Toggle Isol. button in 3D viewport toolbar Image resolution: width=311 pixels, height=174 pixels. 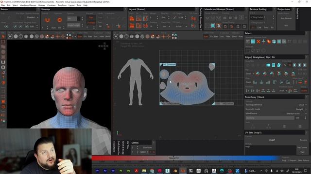pos(96,37)
